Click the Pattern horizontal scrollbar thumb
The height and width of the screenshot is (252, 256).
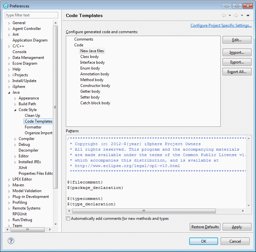click(144, 211)
